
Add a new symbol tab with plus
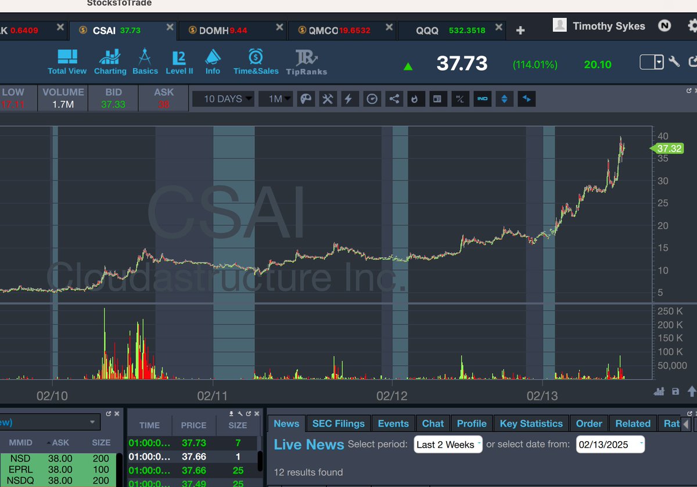point(520,30)
